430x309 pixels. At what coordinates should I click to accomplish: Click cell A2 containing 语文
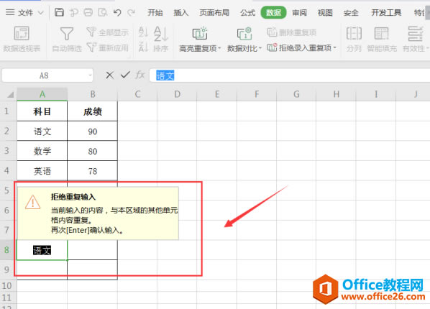point(42,131)
